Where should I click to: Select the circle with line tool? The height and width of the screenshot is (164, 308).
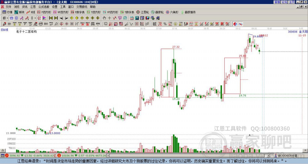41,24
